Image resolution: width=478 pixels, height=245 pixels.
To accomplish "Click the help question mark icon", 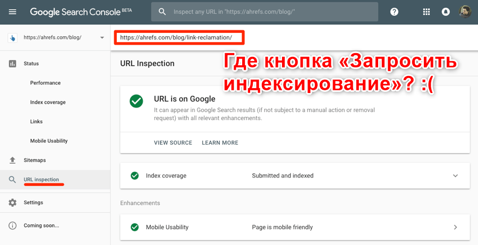I will pos(394,12).
